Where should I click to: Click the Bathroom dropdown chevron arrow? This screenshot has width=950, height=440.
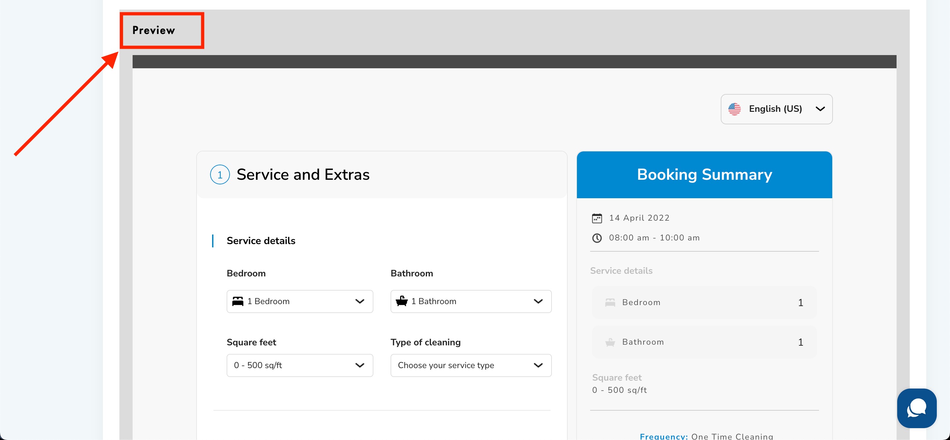[538, 301]
